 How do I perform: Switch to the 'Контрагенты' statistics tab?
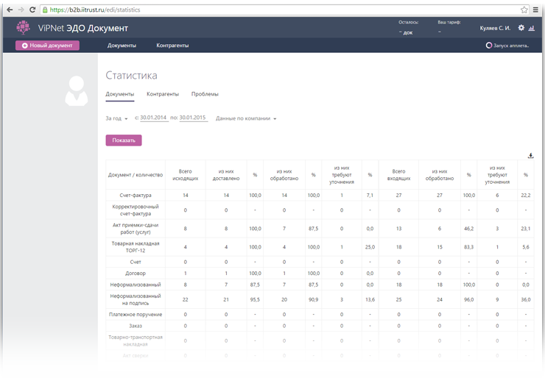[x=163, y=94]
